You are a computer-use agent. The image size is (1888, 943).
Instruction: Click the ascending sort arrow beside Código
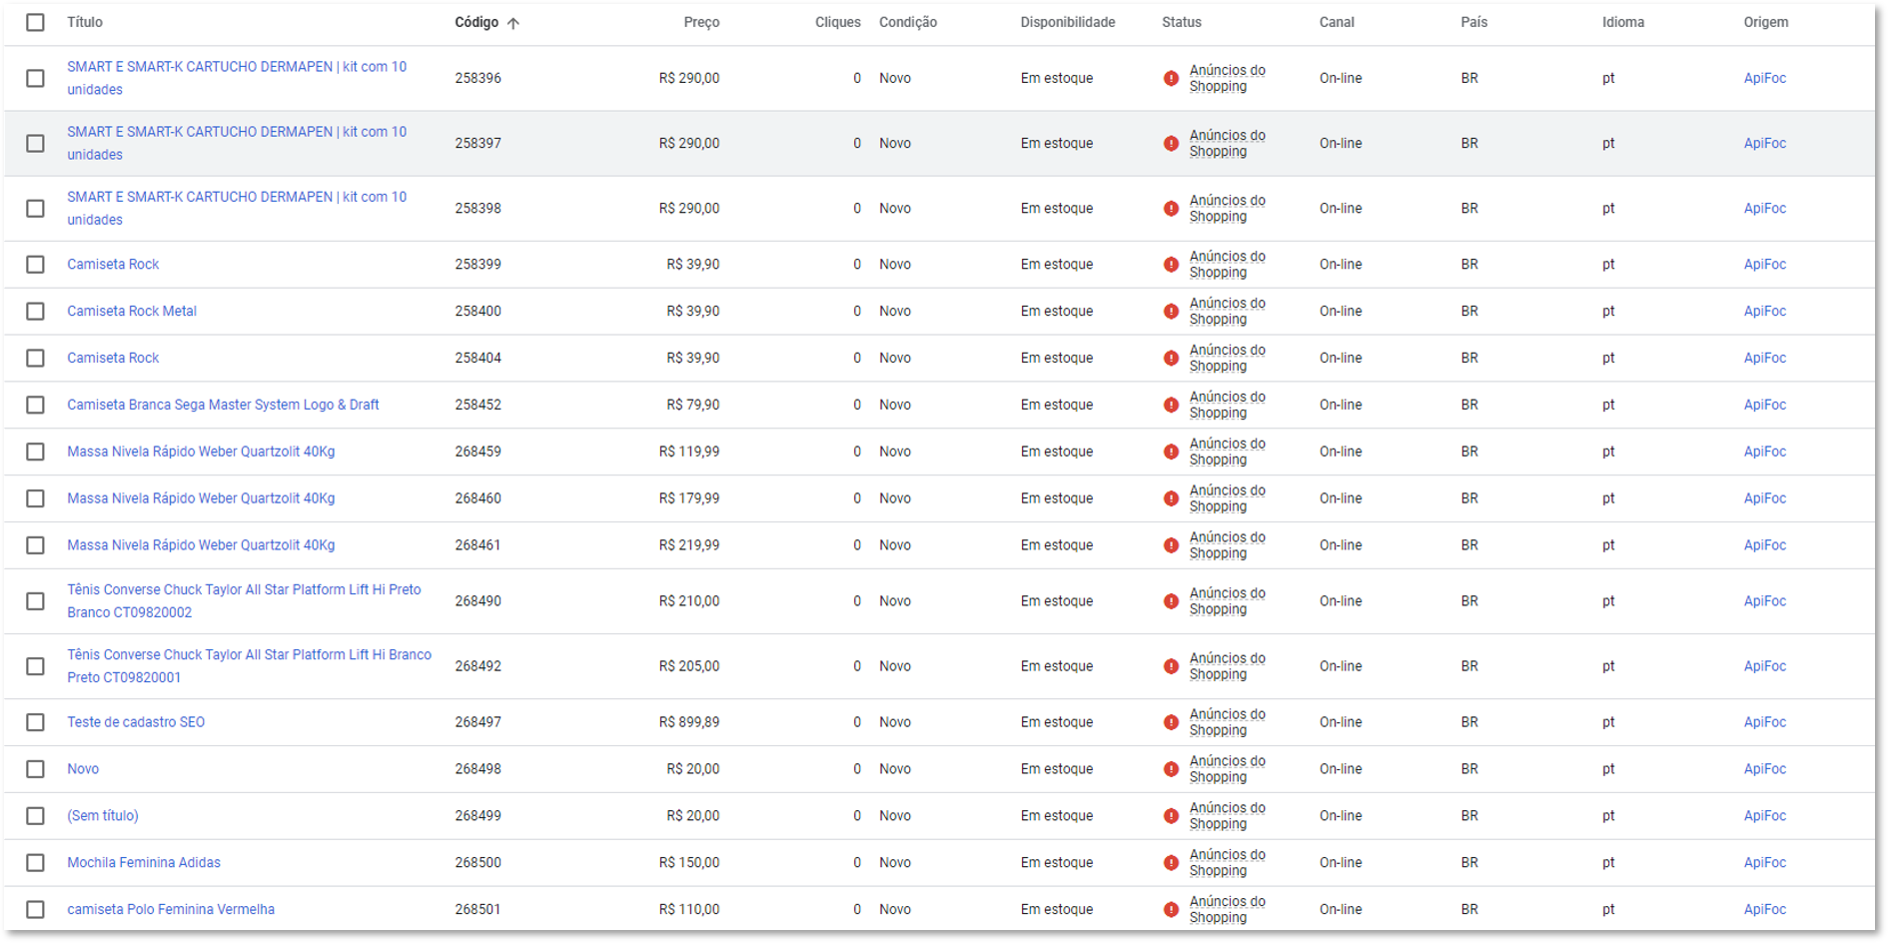tap(513, 23)
